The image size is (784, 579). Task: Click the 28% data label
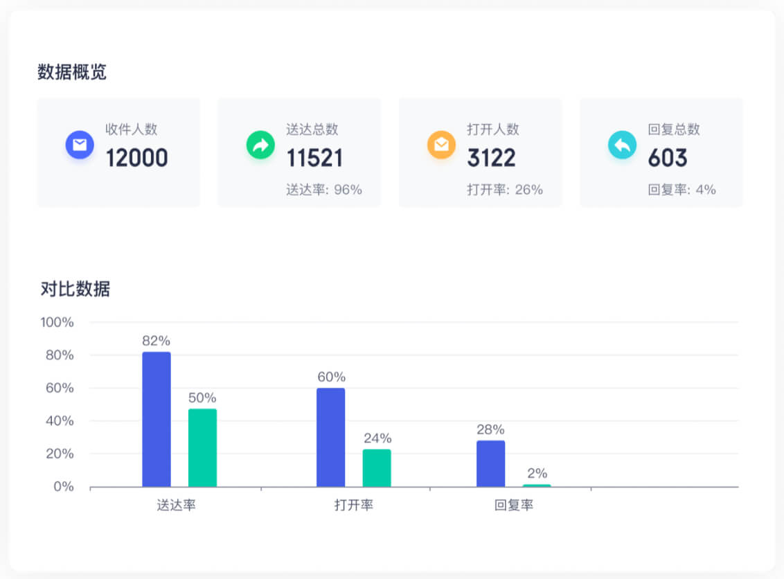pos(490,429)
